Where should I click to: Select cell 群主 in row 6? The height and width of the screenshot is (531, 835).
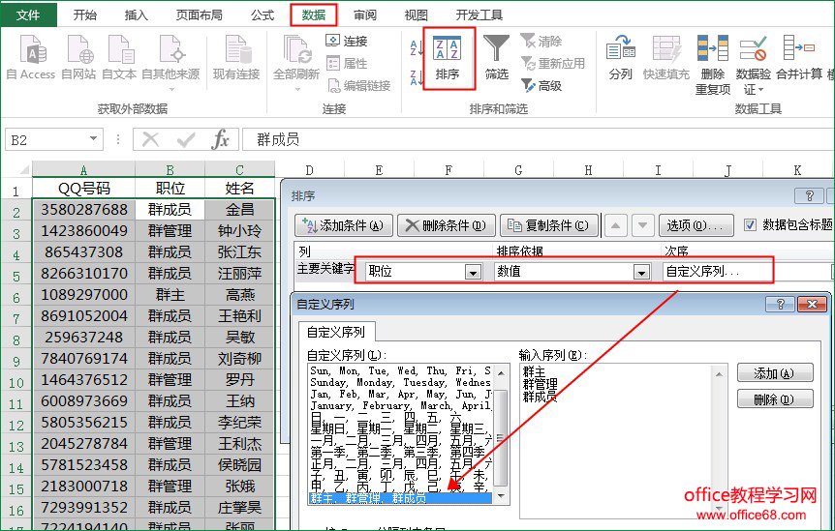(170, 294)
